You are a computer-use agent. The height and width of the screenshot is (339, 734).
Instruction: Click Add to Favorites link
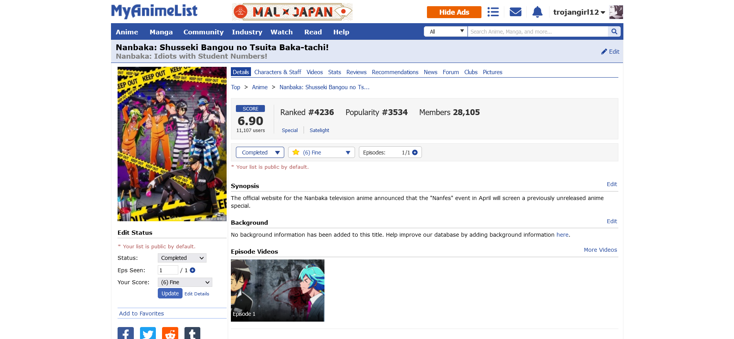(142, 314)
